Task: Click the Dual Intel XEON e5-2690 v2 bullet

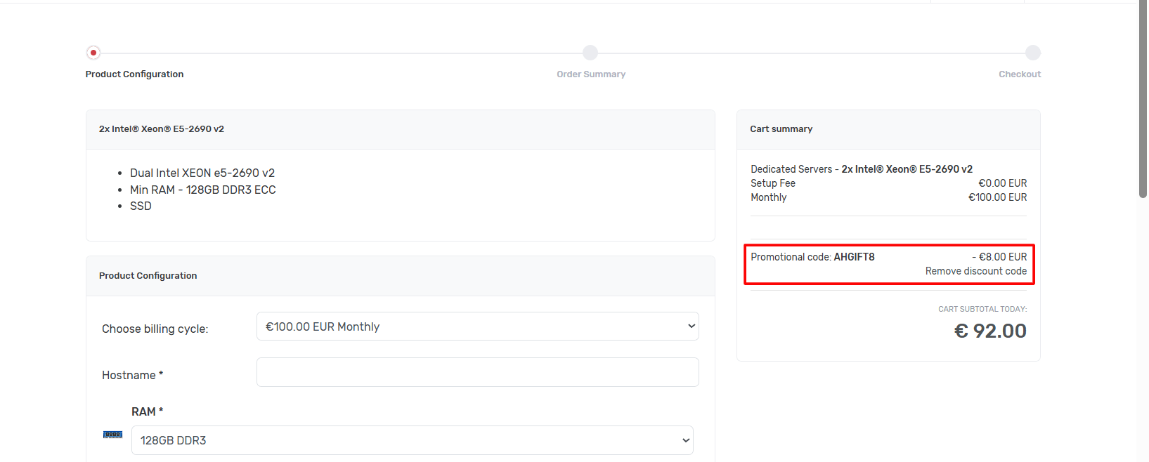Action: 202,173
